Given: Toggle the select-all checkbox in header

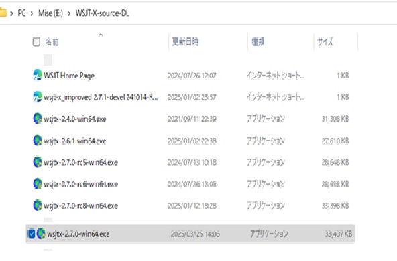Looking at the screenshot, I should click(36, 41).
